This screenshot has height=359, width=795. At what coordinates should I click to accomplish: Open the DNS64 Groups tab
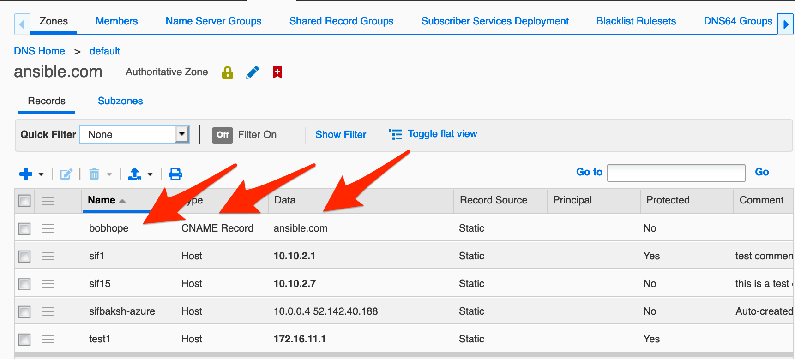click(x=738, y=21)
